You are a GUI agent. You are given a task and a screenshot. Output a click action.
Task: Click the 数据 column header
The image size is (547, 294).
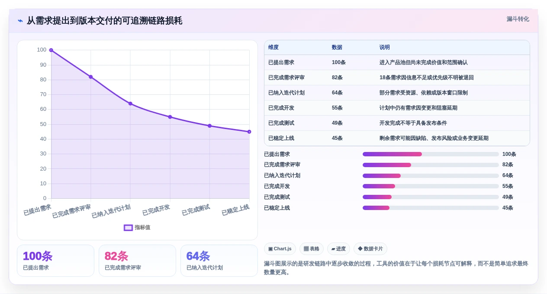(337, 47)
